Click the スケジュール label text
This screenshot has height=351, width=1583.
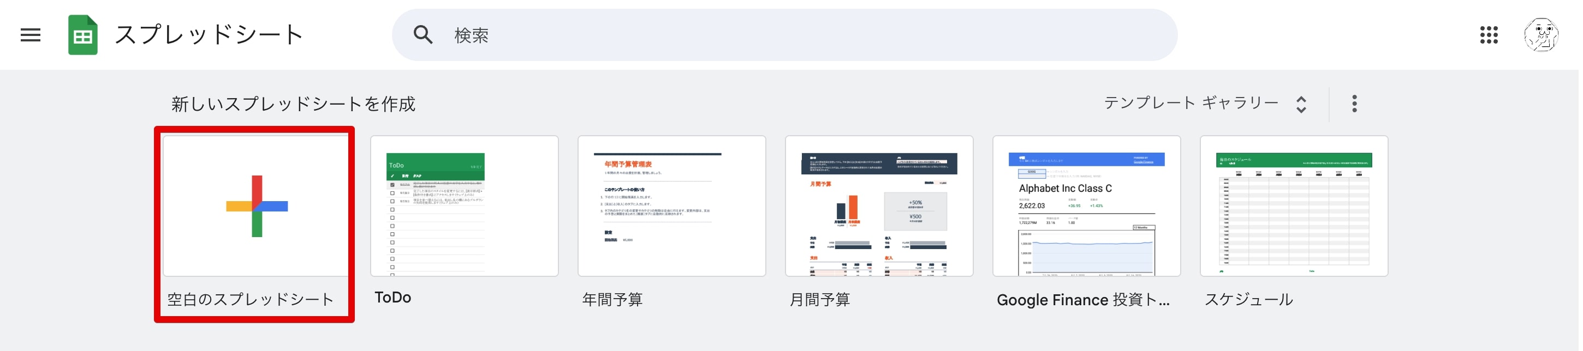click(x=1252, y=299)
